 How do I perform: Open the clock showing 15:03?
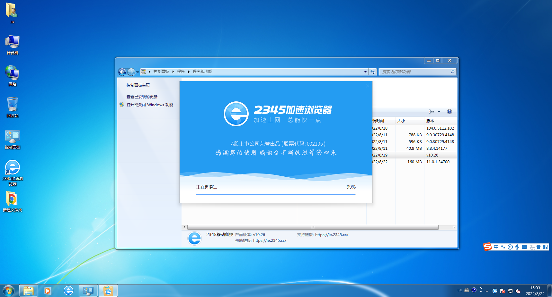tap(535, 291)
